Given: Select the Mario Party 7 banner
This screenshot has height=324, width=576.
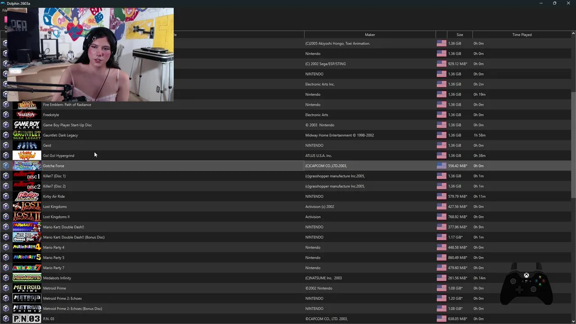Looking at the screenshot, I should [x=27, y=268].
